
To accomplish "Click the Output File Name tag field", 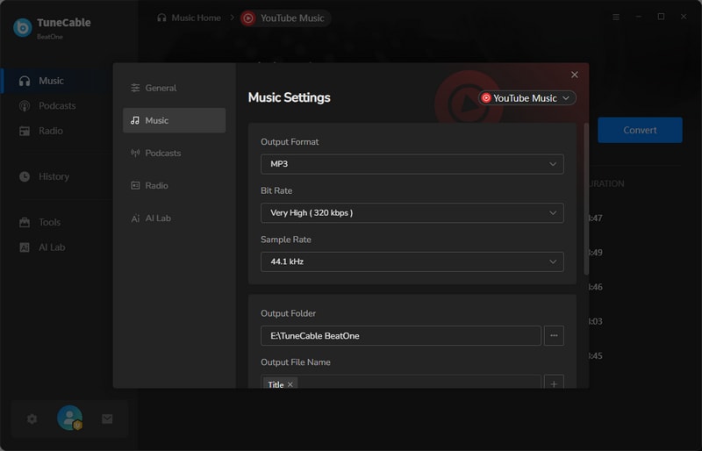I will [x=401, y=382].
